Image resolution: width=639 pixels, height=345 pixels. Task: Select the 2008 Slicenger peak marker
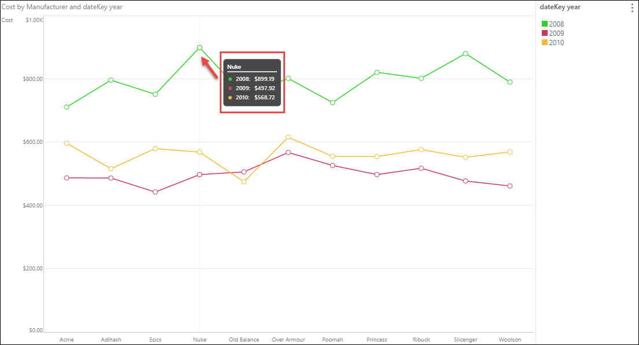[466, 54]
